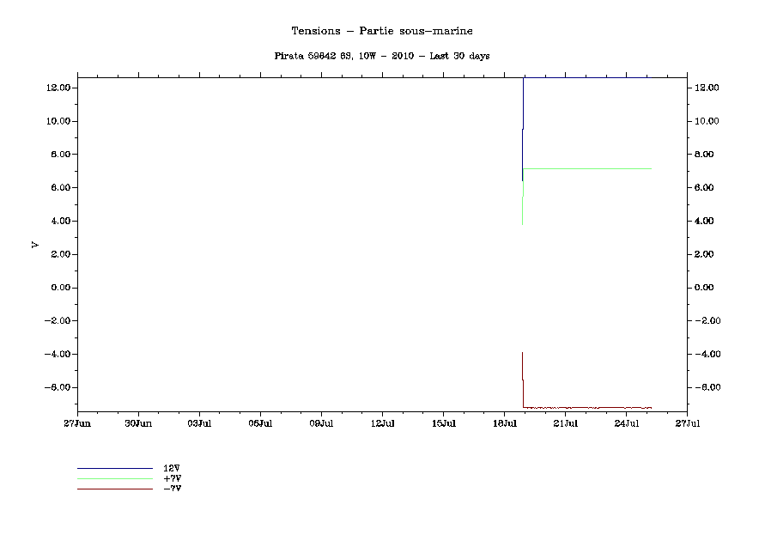Select the 03Jul date tick label
This screenshot has width=765, height=541.
tap(199, 423)
